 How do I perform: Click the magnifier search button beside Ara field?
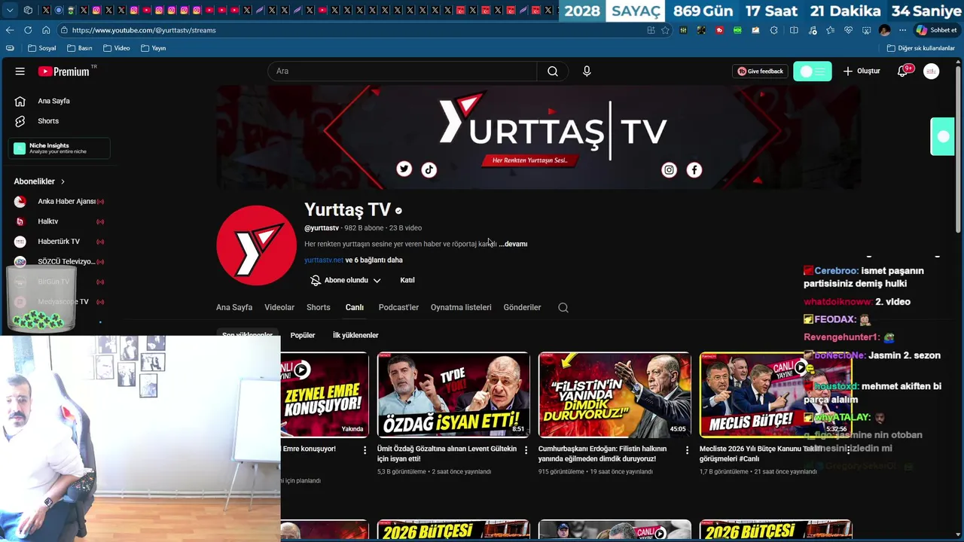[x=553, y=72]
